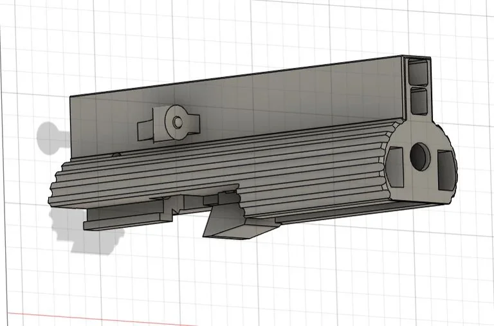The image size is (494, 326).
Task: Click the small round boss on the bracket
Action: coord(176,122)
